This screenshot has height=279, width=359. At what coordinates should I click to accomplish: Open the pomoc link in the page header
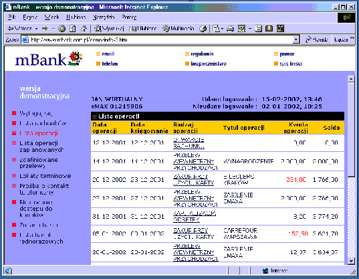point(287,54)
